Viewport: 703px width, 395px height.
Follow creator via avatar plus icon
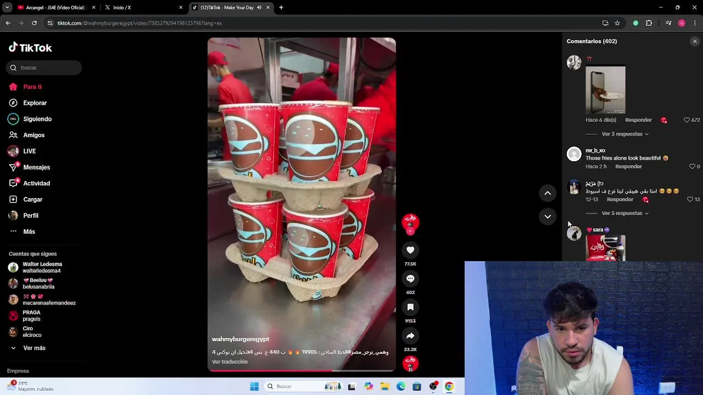point(410,231)
